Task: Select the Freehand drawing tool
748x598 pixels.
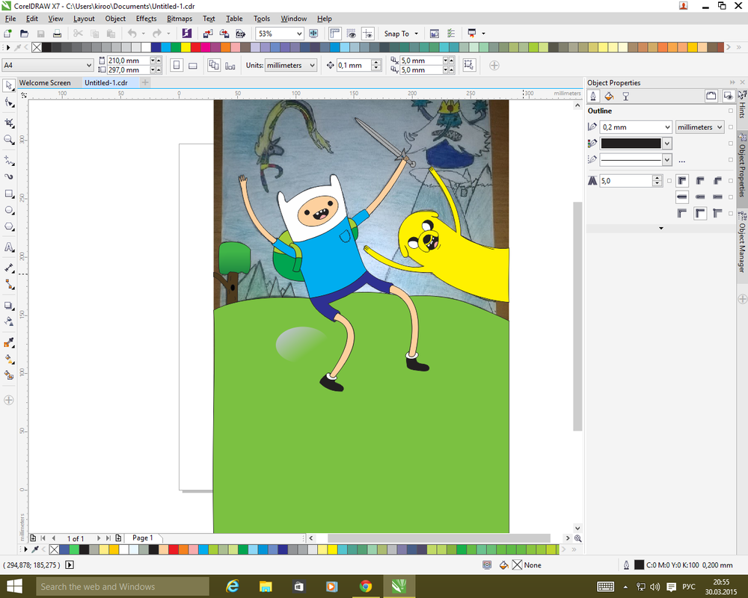Action: click(8, 160)
